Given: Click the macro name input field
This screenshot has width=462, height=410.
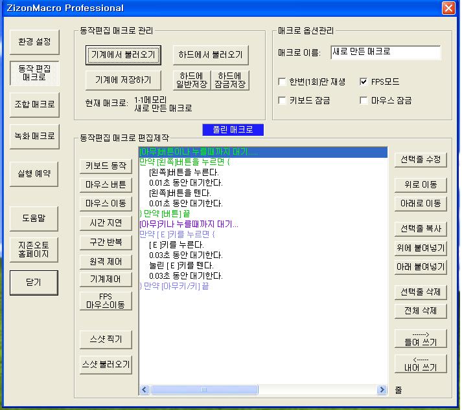Looking at the screenshot, I should 385,52.
